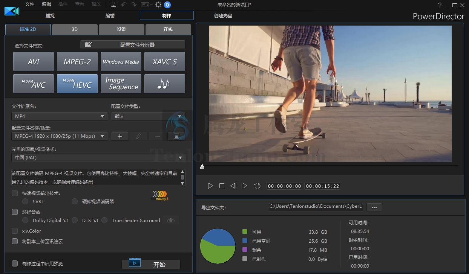Choose the audio music notes format

pyautogui.click(x=165, y=84)
